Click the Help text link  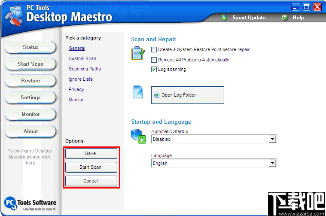pyautogui.click(x=298, y=18)
